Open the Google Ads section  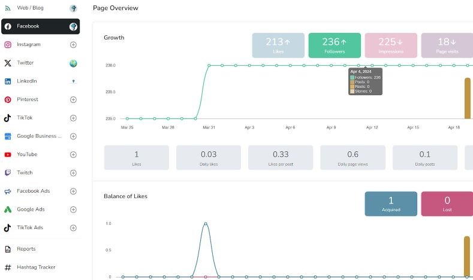[40, 209]
